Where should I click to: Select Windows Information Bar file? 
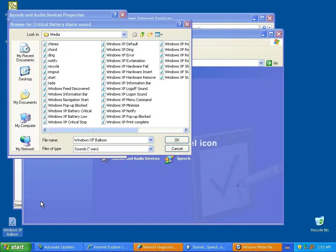tap(65, 94)
